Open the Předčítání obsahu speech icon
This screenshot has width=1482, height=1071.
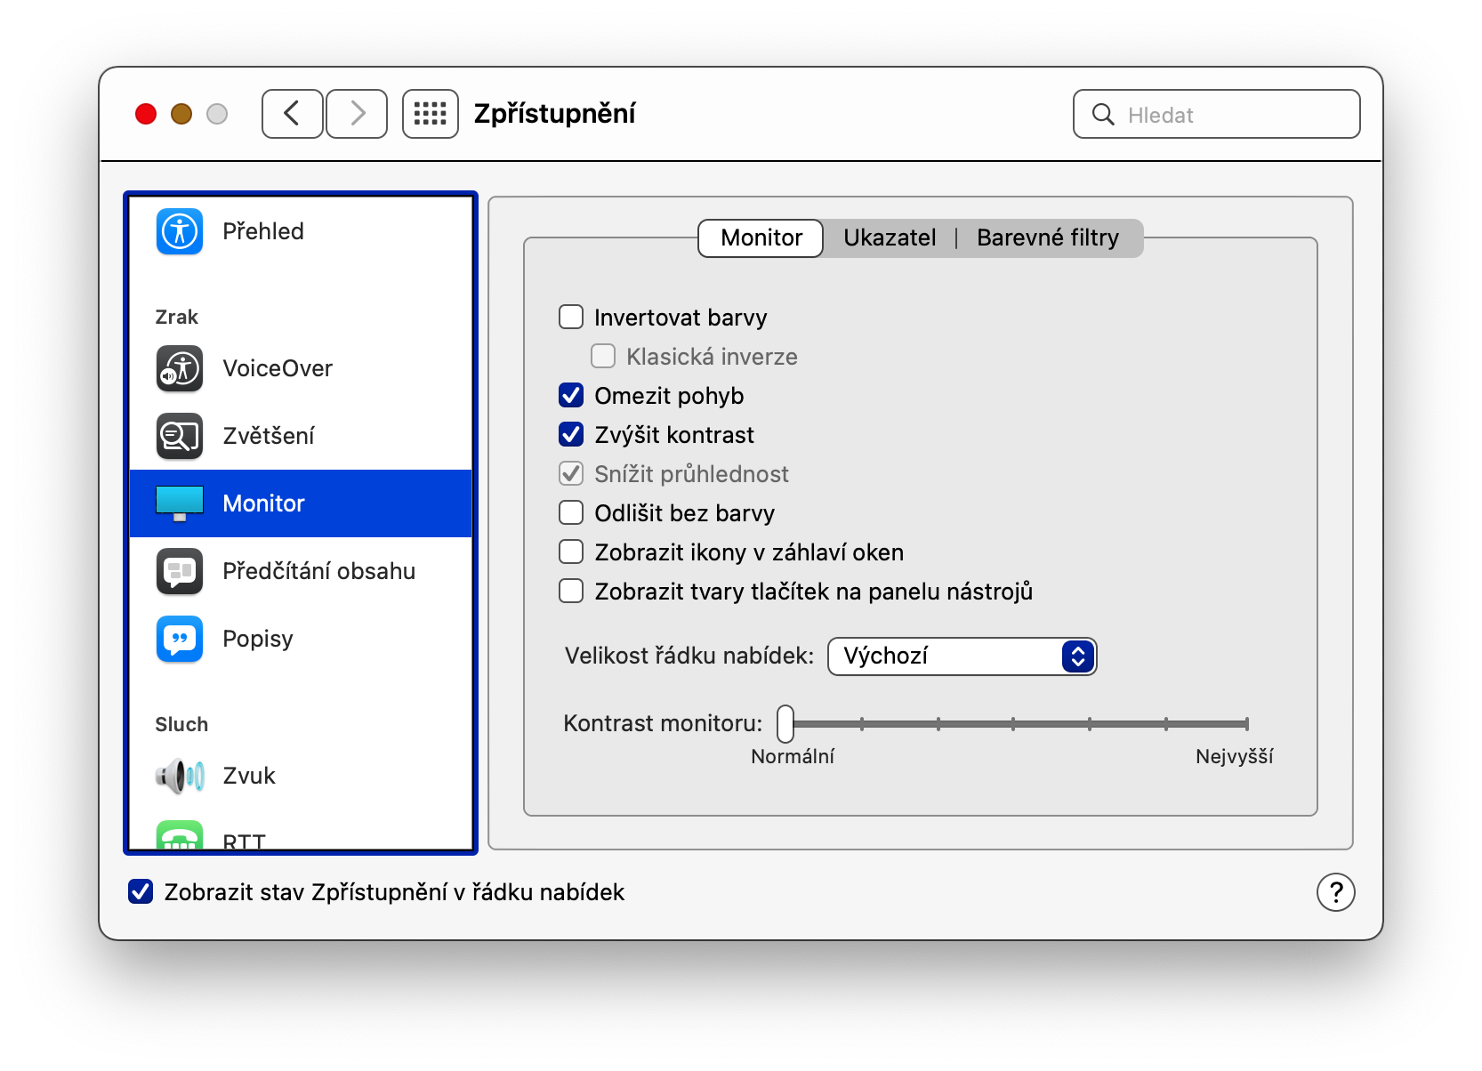(x=180, y=571)
